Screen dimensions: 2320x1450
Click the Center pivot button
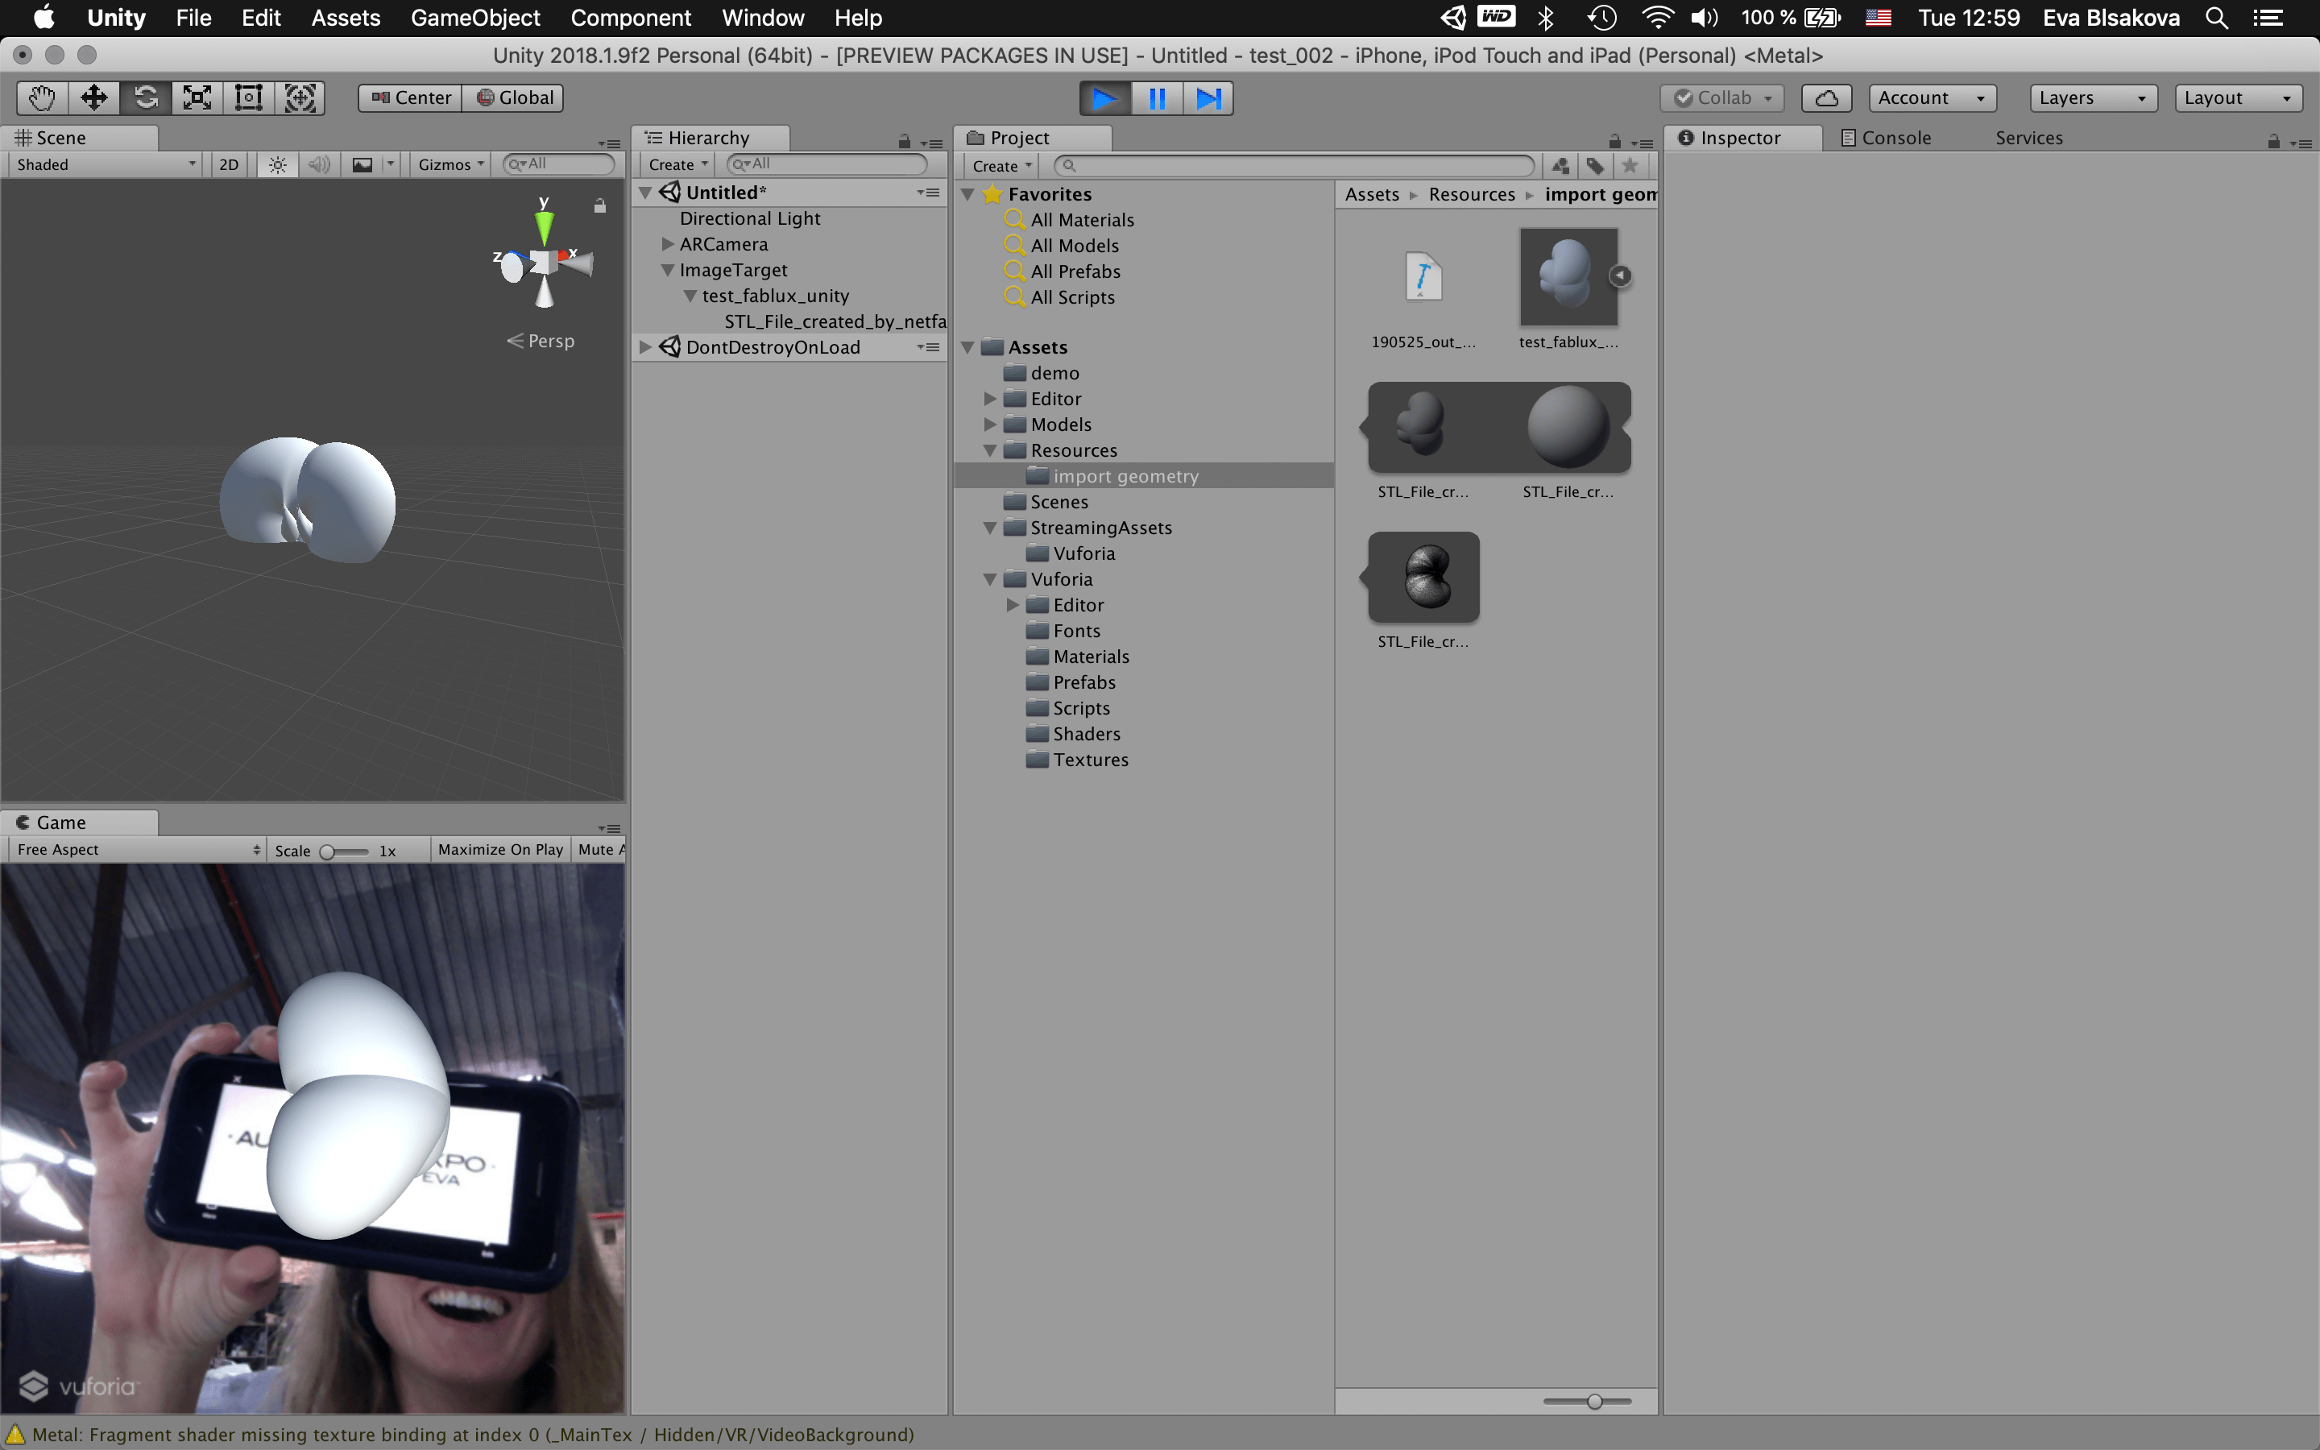coord(412,97)
